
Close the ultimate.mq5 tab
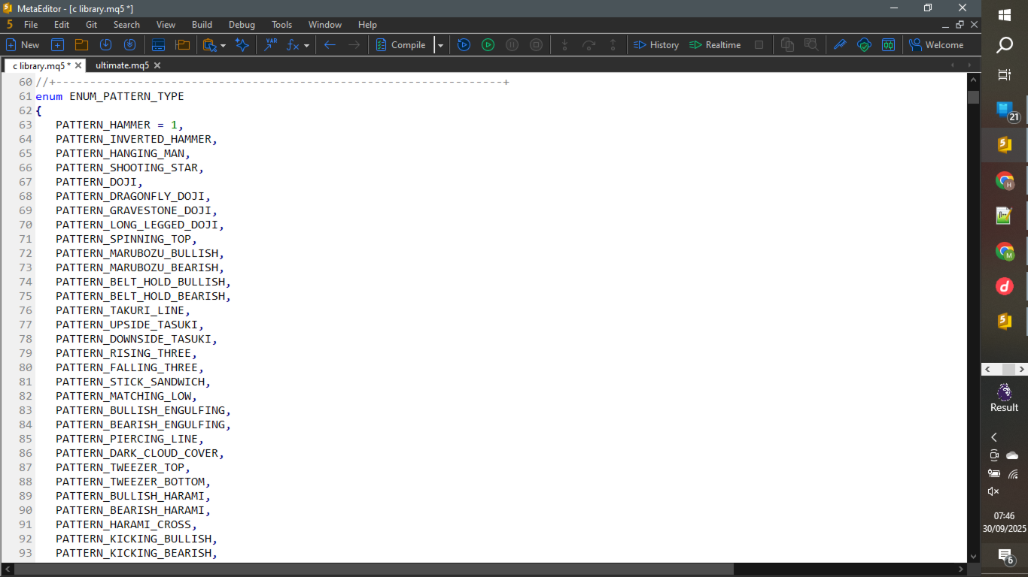pos(157,65)
